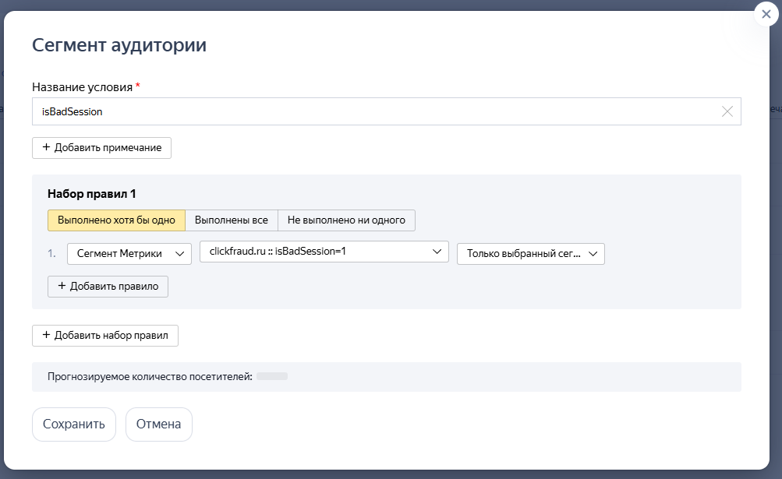Expand the clickfraud.ru :: isBadSession=1 dropdown

click(324, 252)
